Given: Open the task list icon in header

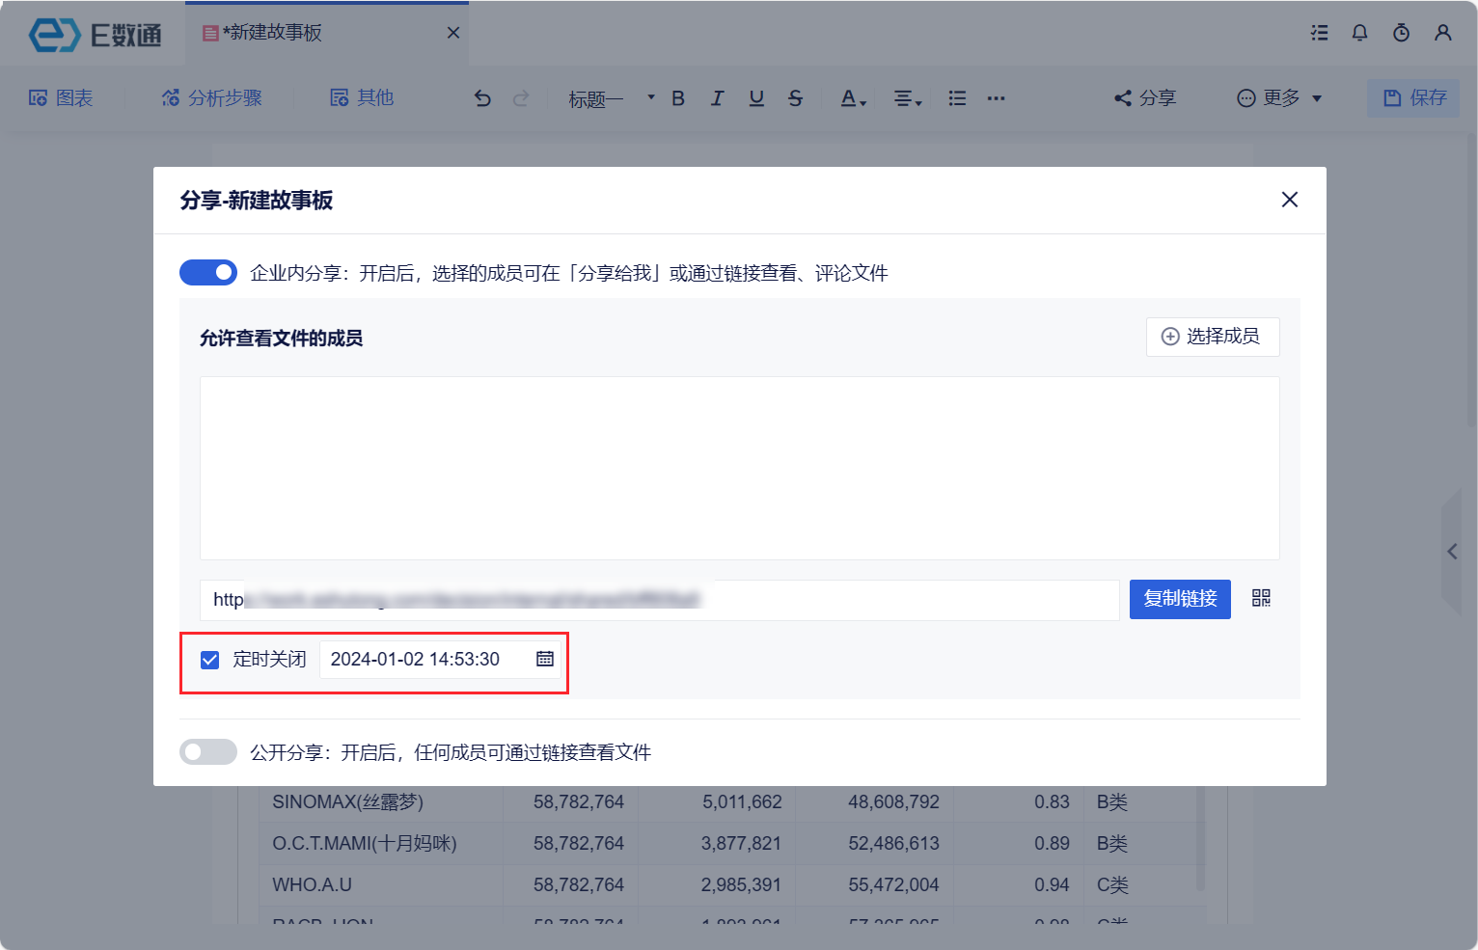Looking at the screenshot, I should 1319,33.
